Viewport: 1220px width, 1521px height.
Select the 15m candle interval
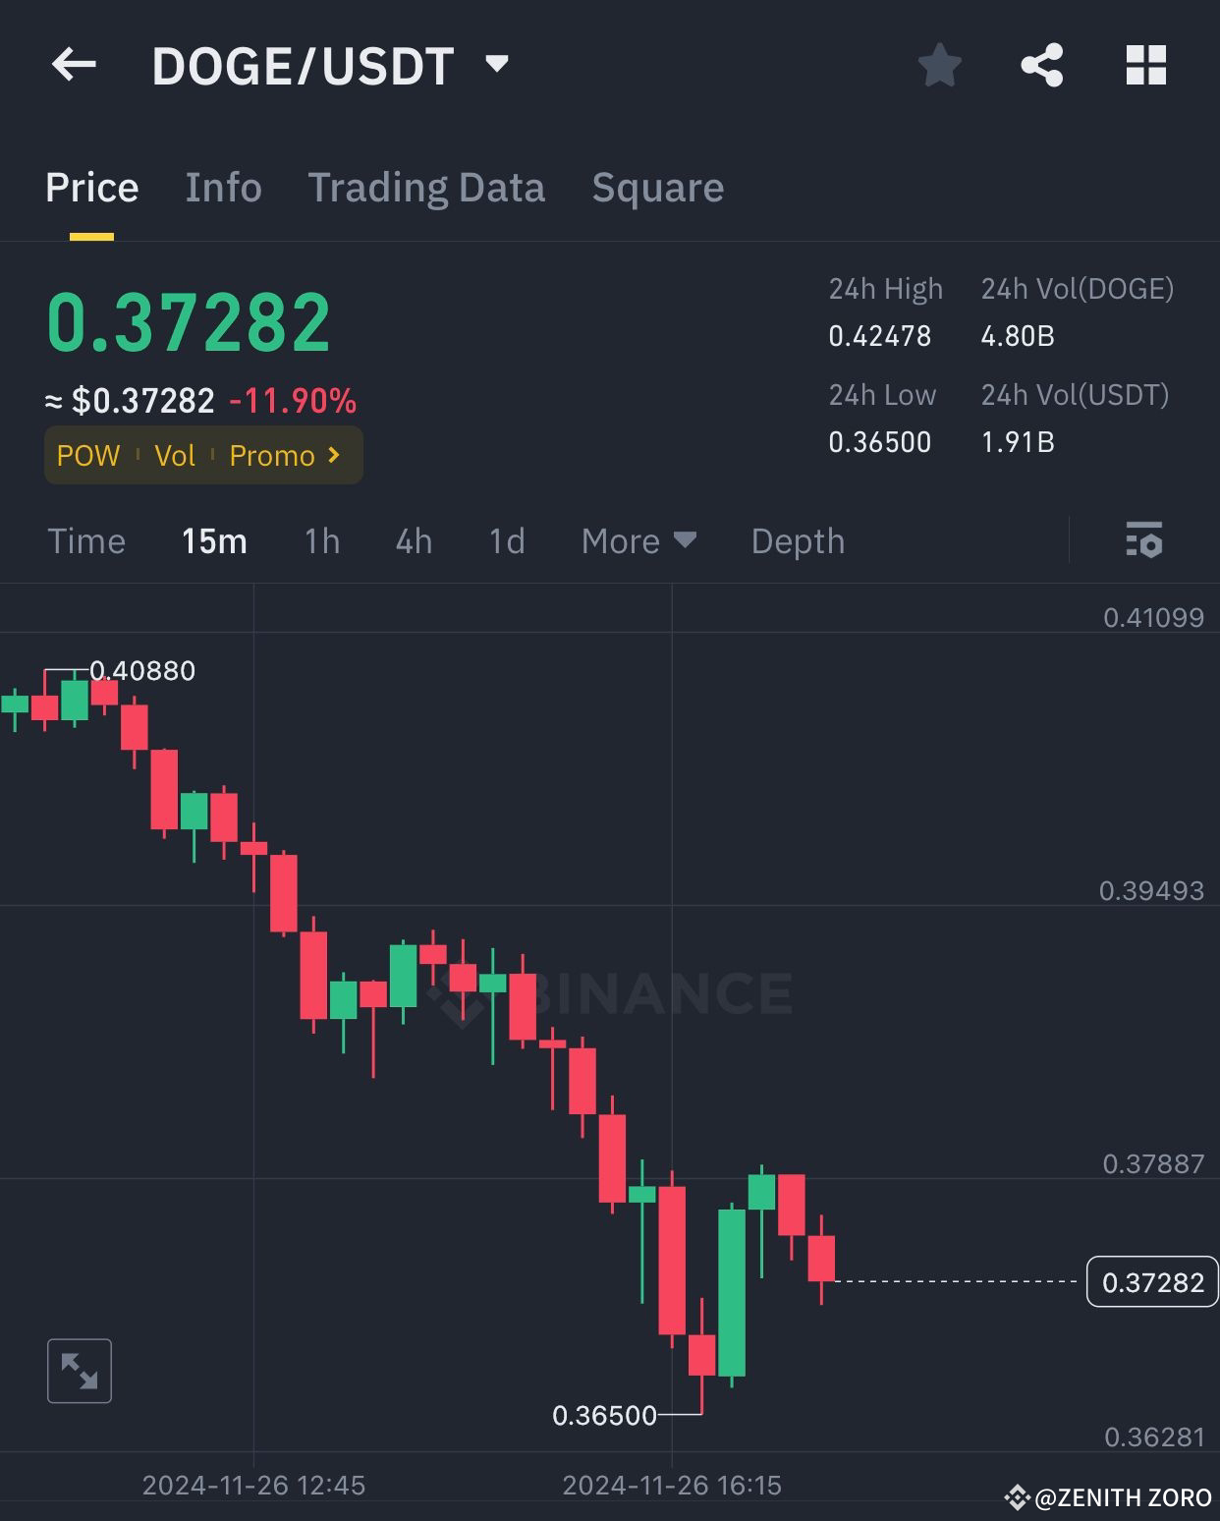[x=214, y=540]
